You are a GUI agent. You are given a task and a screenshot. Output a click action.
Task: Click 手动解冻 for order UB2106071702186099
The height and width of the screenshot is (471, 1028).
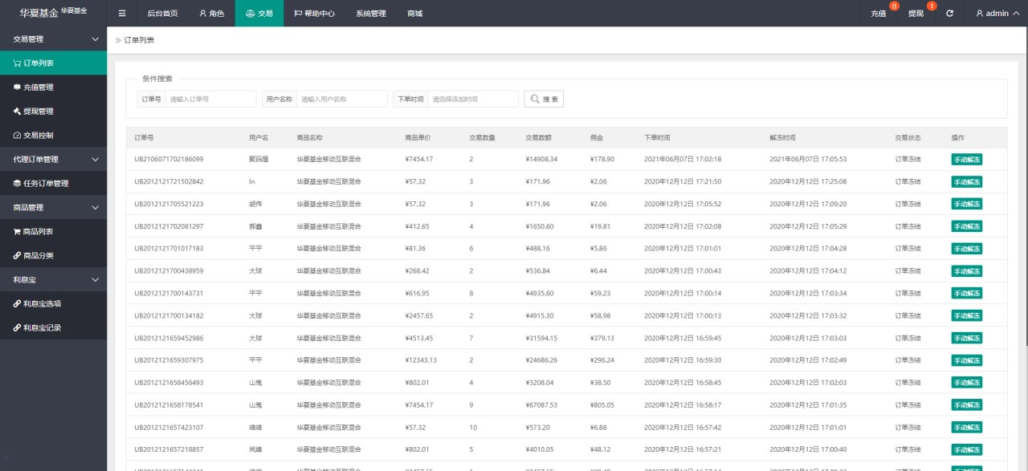pyautogui.click(x=967, y=159)
